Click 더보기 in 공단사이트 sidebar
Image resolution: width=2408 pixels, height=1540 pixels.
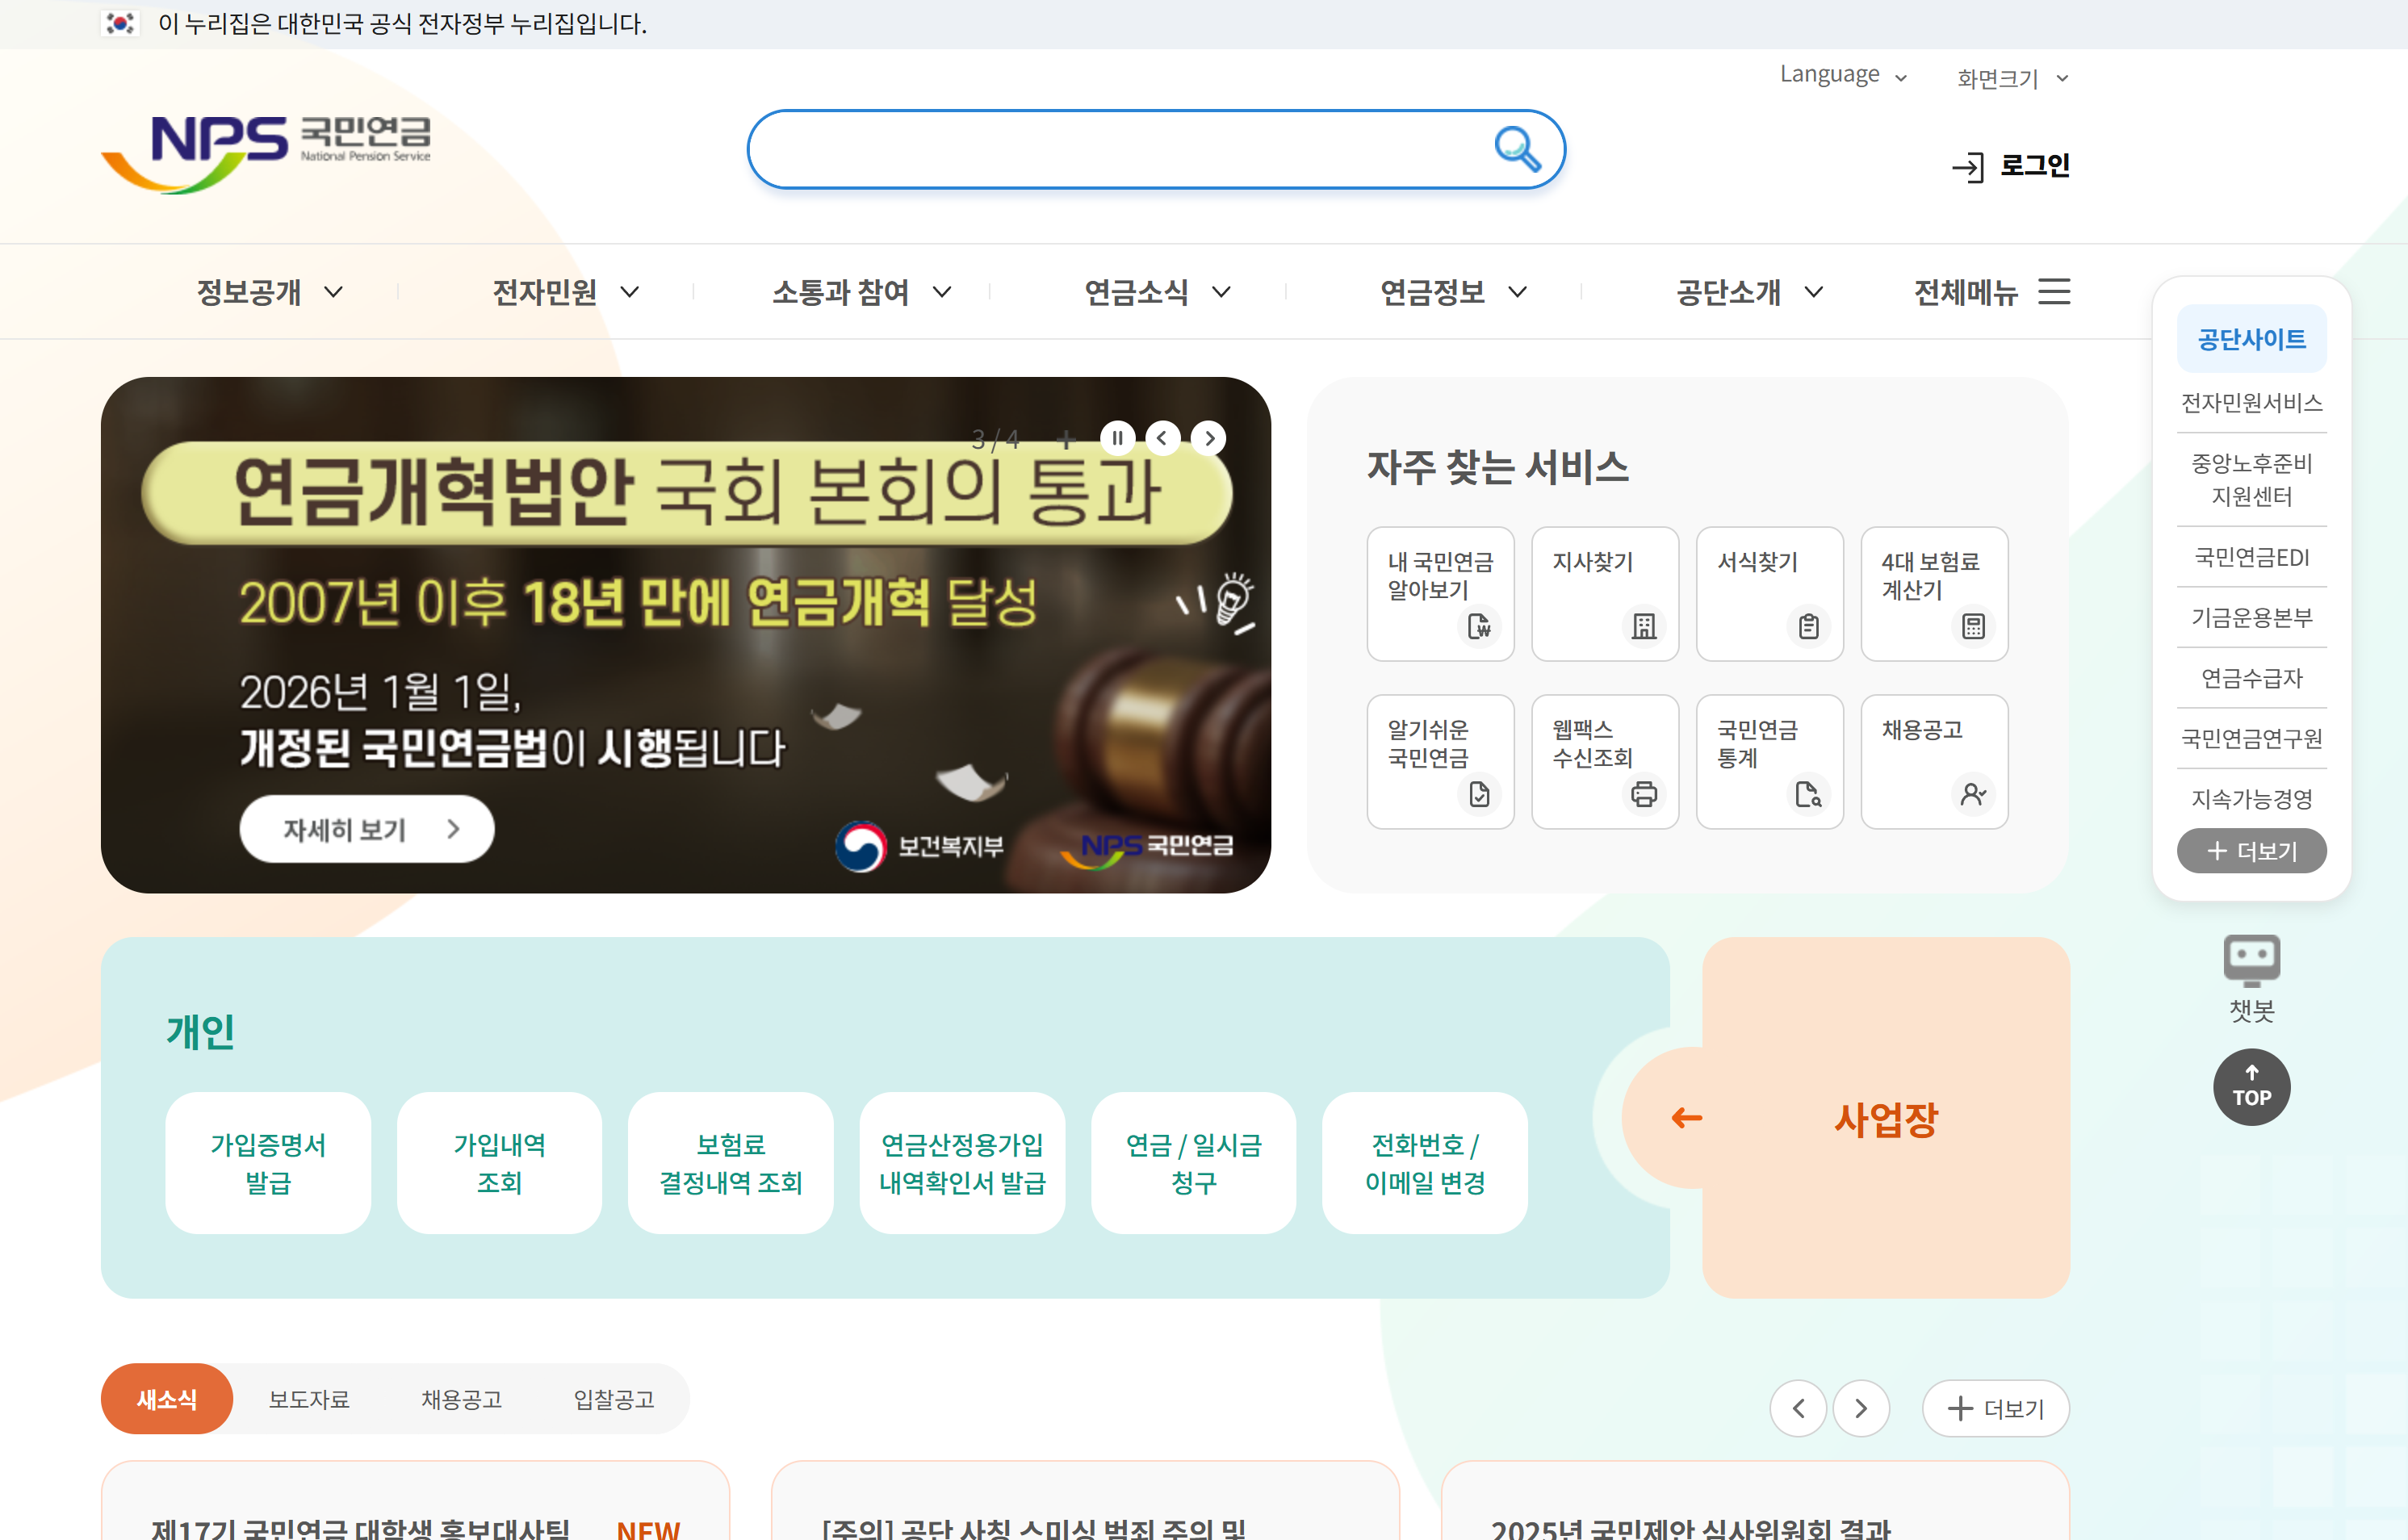[2251, 851]
